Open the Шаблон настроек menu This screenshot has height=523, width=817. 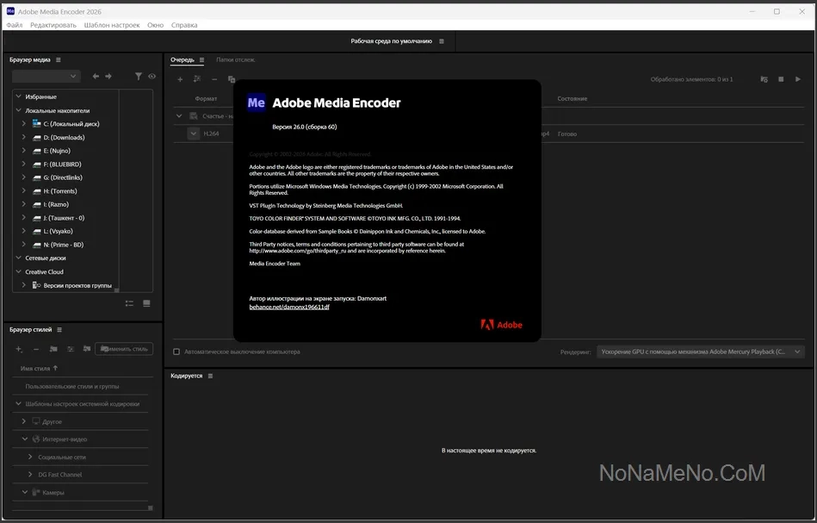[x=111, y=25]
